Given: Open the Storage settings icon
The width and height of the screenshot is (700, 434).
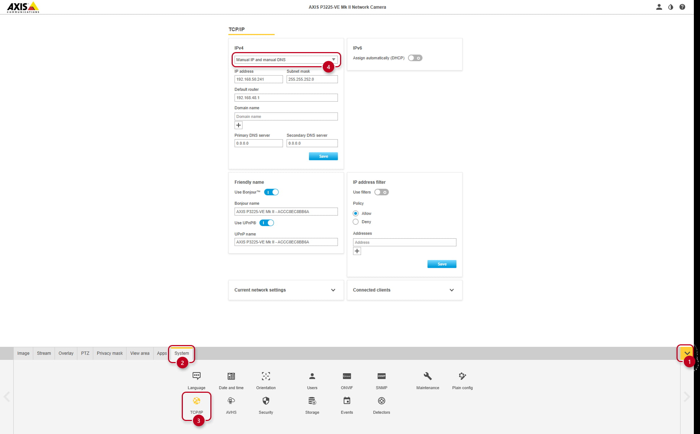Looking at the screenshot, I should tap(312, 401).
